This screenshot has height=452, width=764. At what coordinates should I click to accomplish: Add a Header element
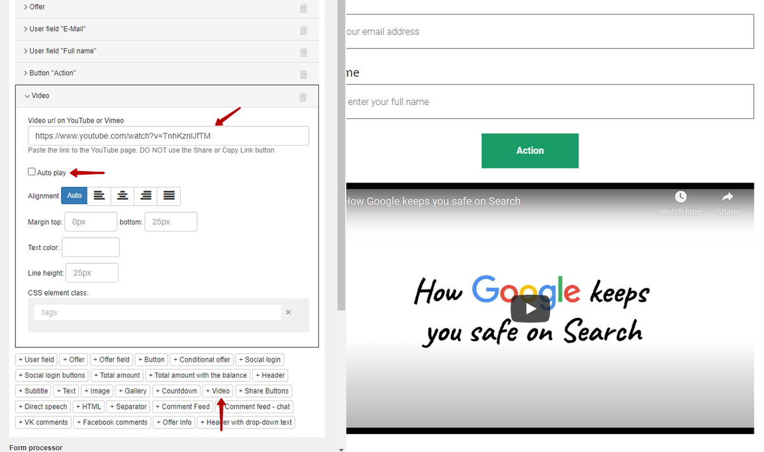coord(271,376)
